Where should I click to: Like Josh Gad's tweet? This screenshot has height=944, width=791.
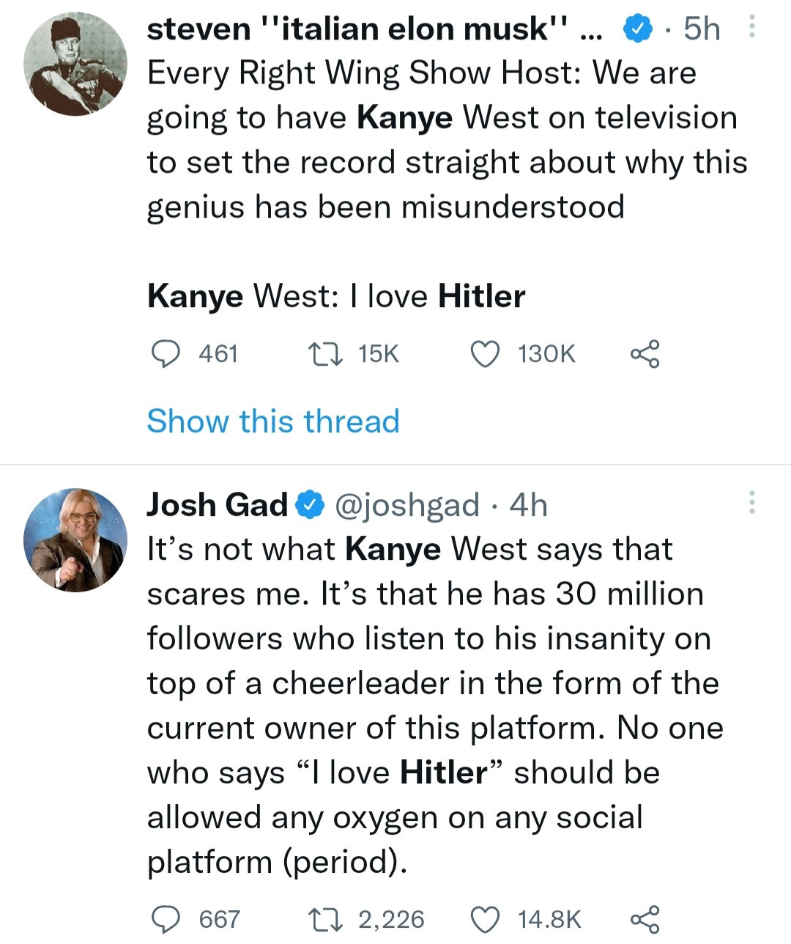coord(484,918)
